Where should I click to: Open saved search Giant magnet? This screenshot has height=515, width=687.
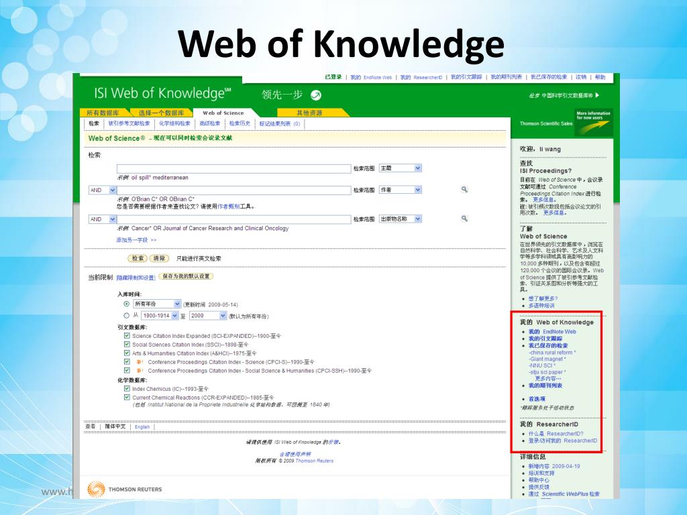point(547,359)
